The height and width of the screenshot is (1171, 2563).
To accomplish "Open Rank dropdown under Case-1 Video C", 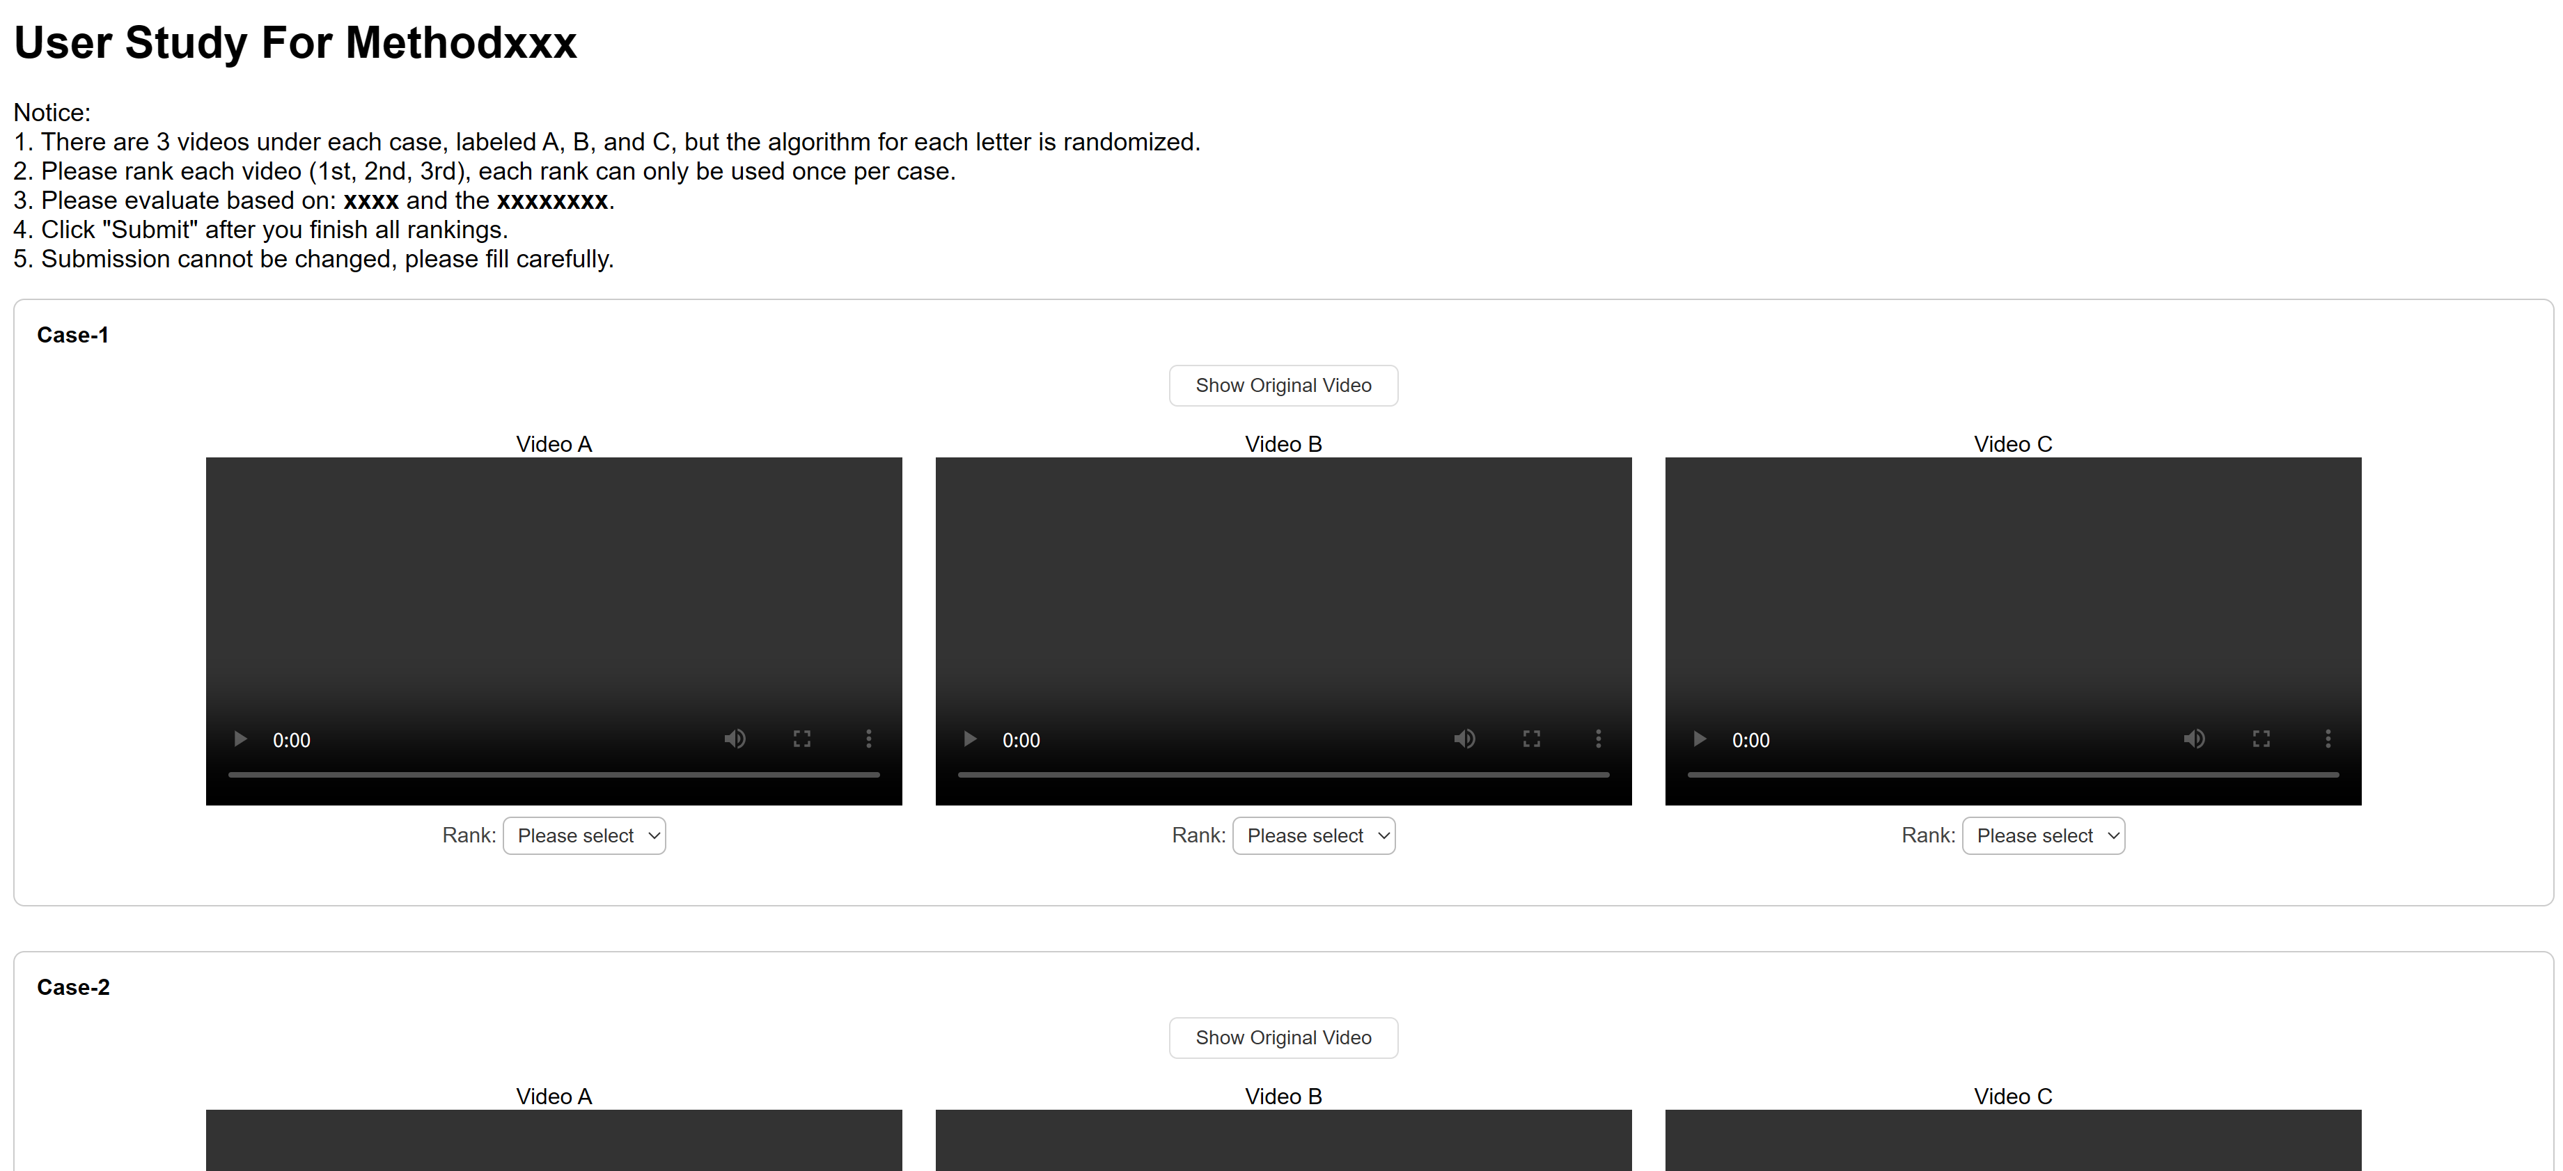I will point(2043,835).
